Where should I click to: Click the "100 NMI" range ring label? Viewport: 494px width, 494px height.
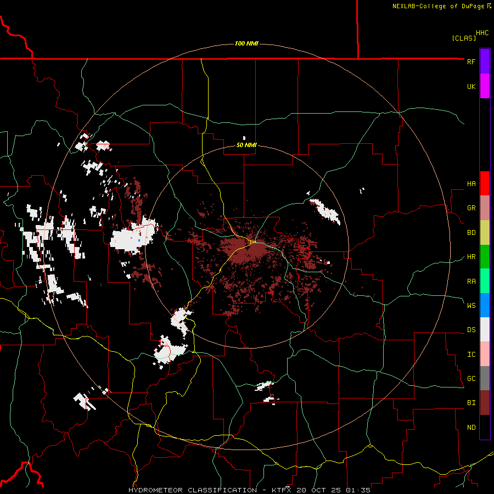[246, 43]
